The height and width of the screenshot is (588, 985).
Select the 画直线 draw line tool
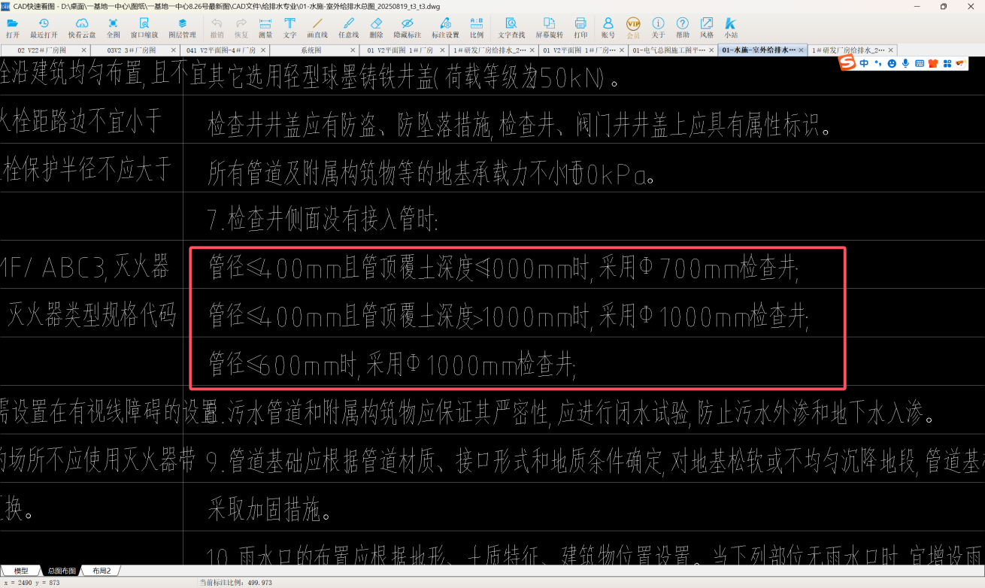tap(318, 28)
